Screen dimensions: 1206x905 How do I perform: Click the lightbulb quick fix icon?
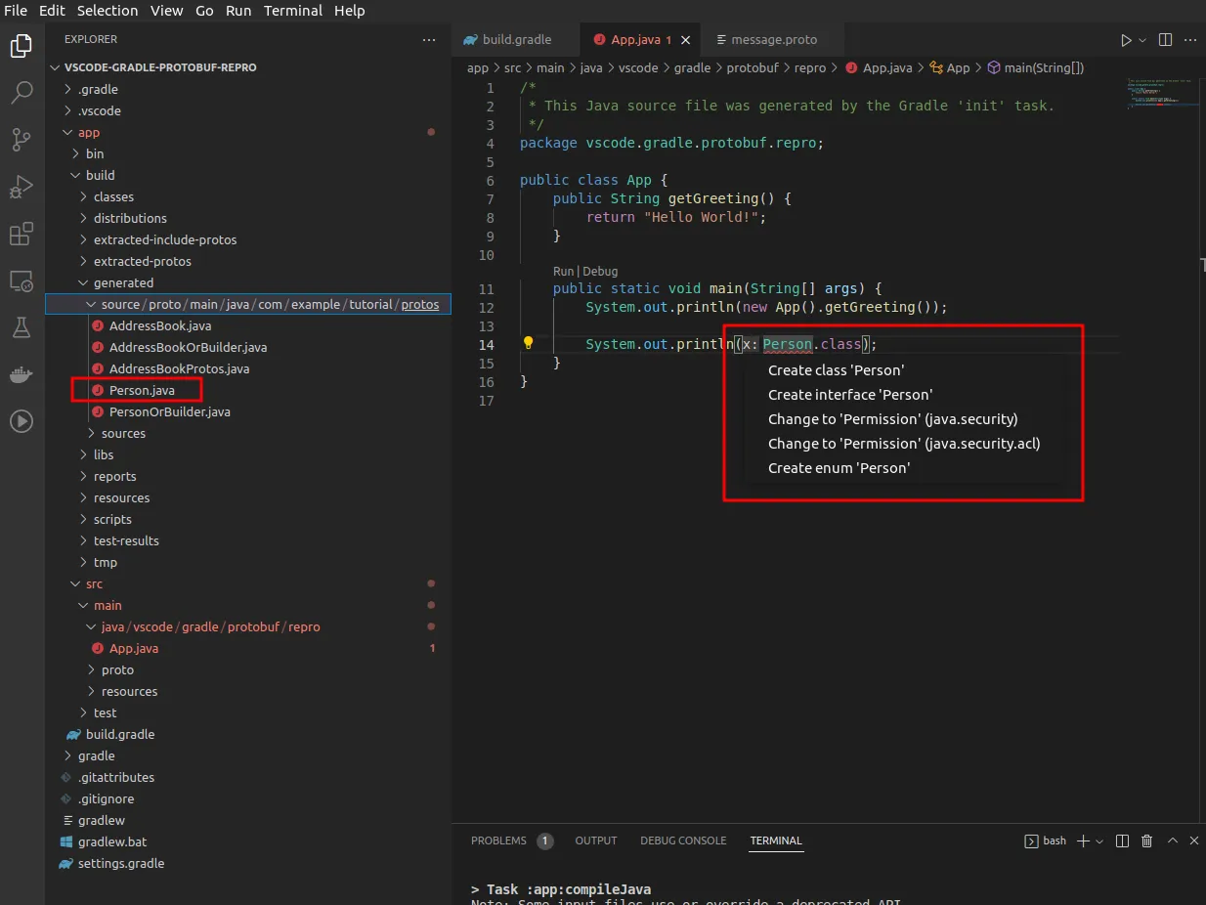click(x=528, y=343)
